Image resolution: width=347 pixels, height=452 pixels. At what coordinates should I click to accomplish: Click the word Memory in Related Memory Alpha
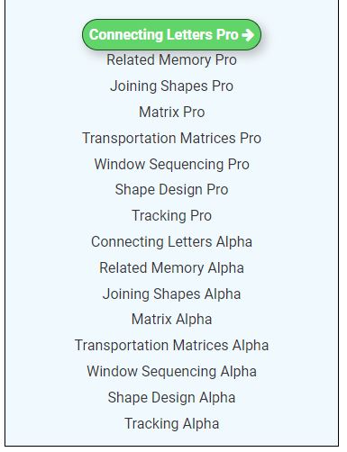[x=178, y=268]
